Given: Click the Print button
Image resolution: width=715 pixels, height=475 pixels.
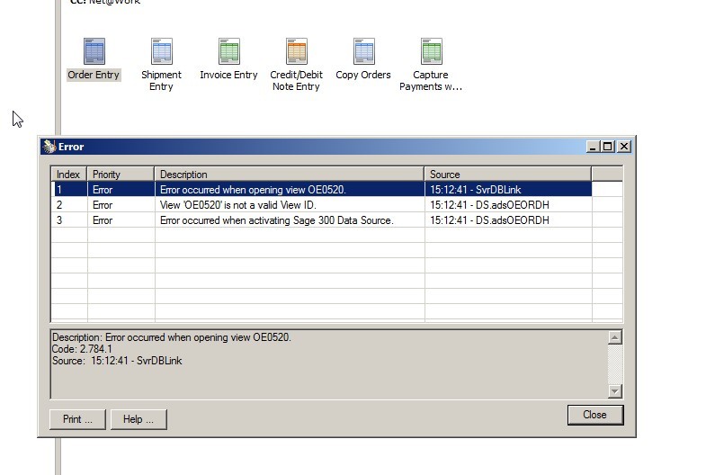Looking at the screenshot, I should (77, 419).
